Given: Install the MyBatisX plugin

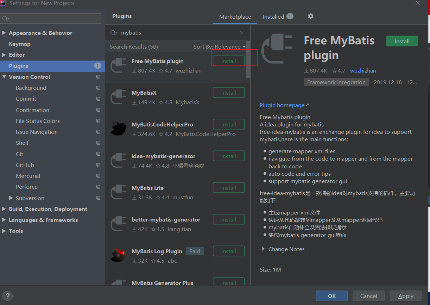Looking at the screenshot, I should (x=229, y=93).
